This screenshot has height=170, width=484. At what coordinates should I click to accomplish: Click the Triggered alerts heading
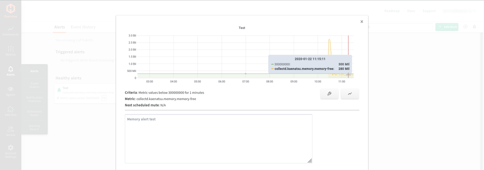70,52
